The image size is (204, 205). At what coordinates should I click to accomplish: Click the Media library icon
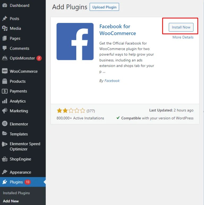[5, 28]
